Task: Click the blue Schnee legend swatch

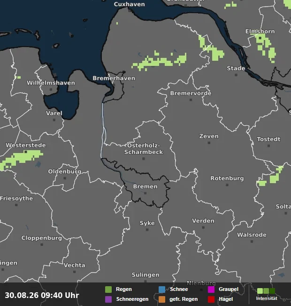Action: click(162, 290)
